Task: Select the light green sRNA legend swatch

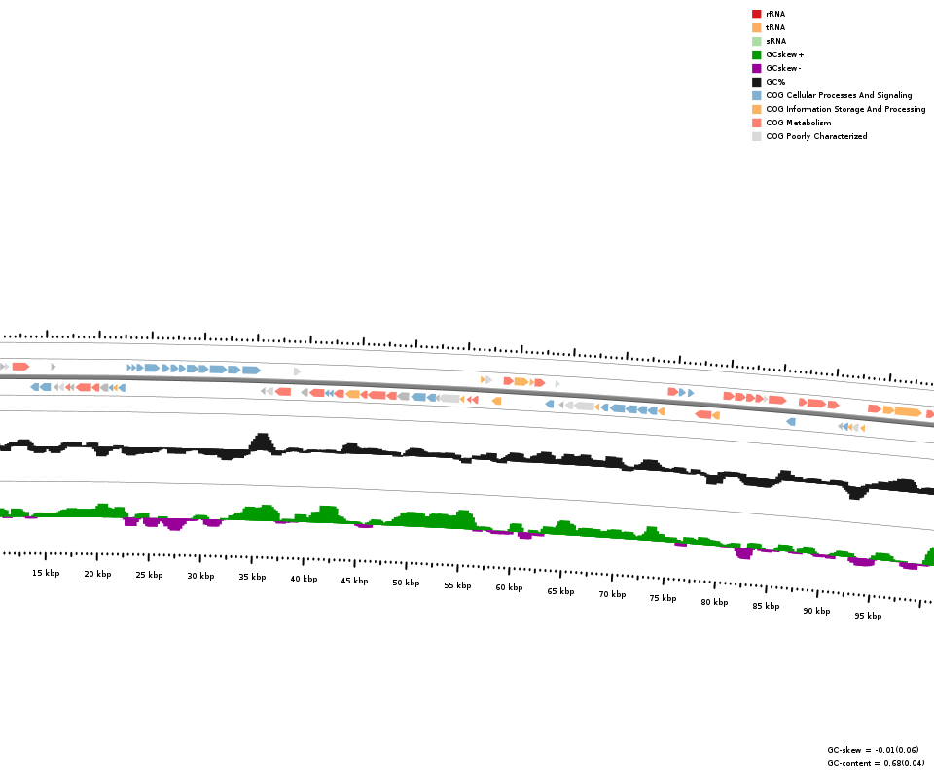Action: (756, 41)
